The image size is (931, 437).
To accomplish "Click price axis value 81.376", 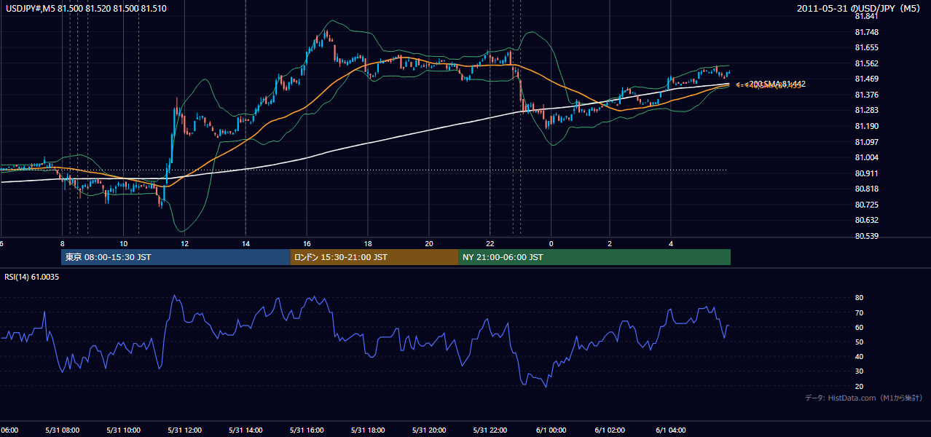I will click(865, 95).
